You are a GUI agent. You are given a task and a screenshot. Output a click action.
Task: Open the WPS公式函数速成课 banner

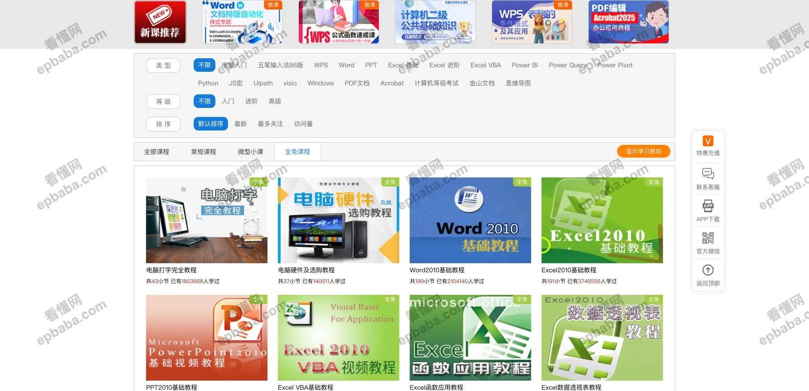tap(339, 22)
